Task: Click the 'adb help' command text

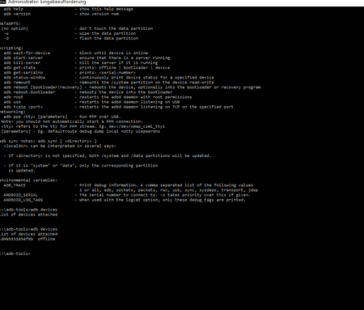Action: (14, 9)
